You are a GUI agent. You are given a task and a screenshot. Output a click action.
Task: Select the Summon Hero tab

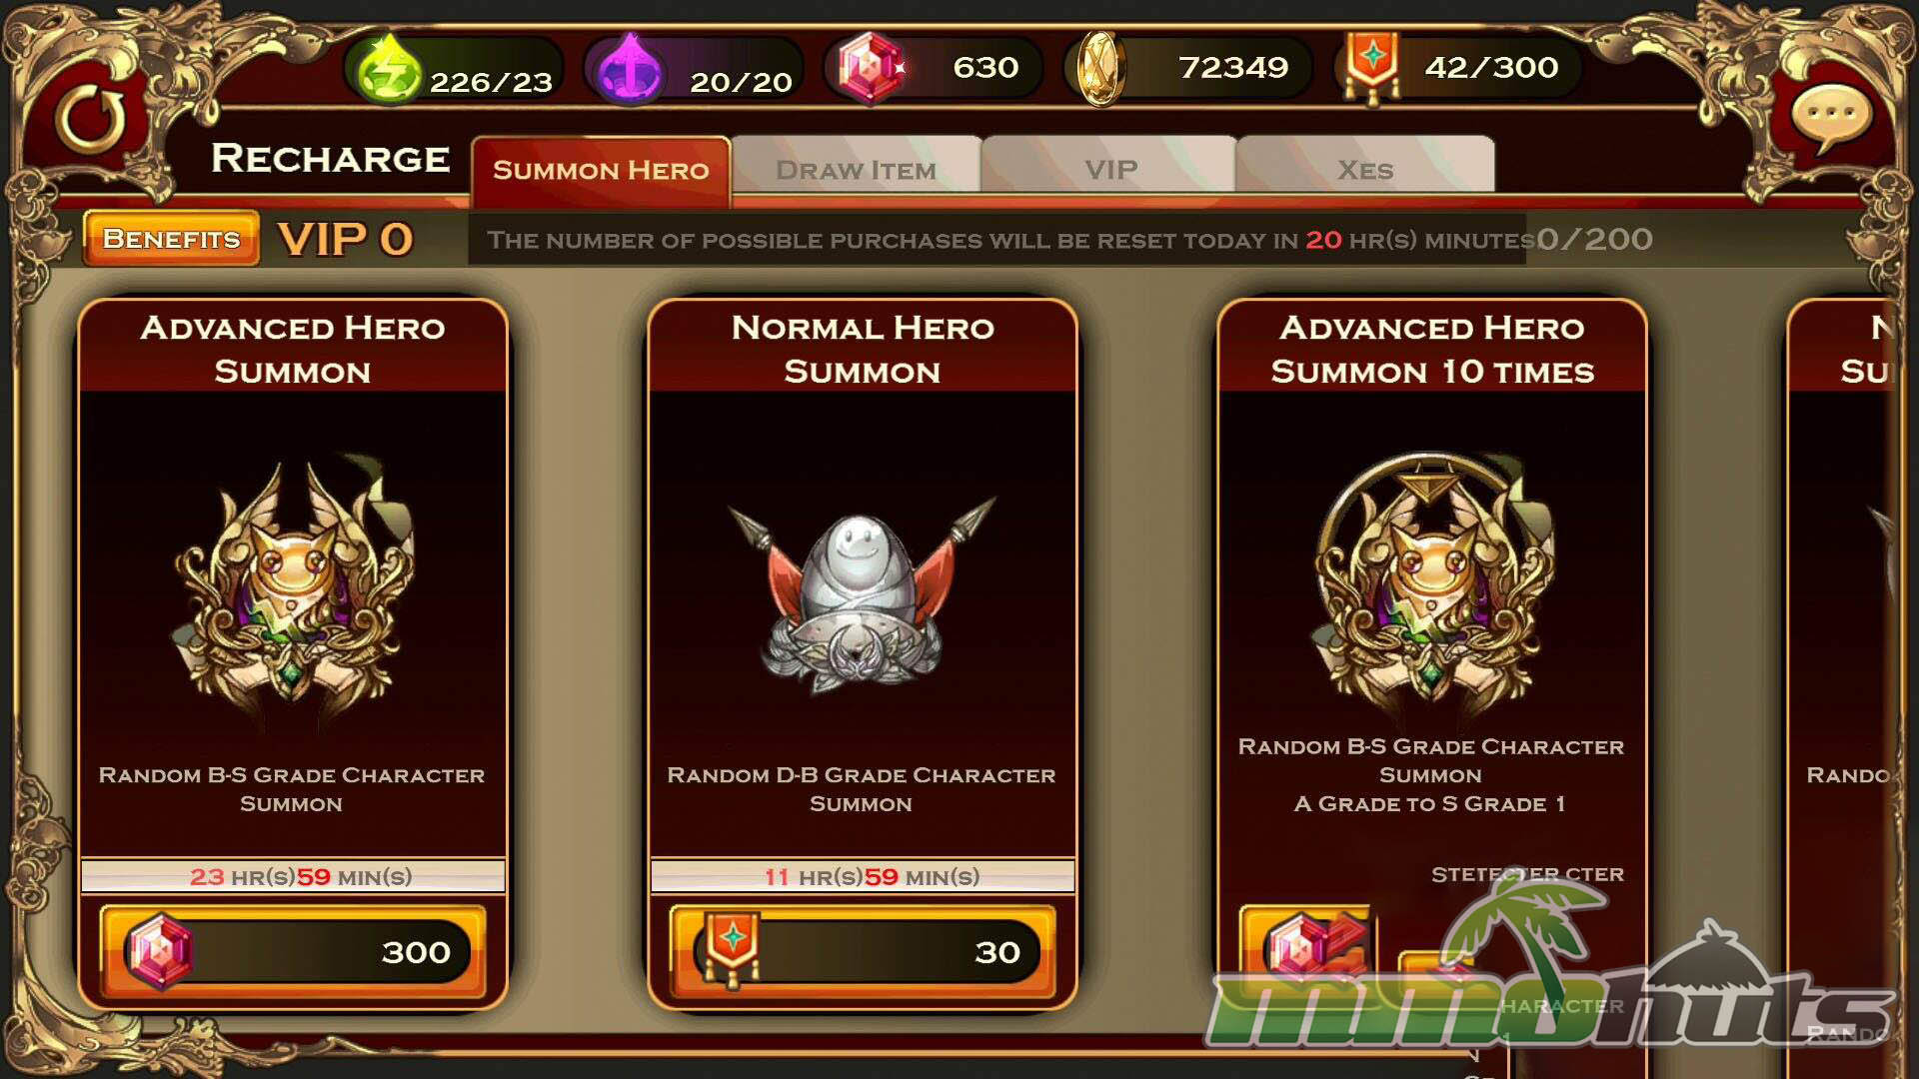click(601, 170)
